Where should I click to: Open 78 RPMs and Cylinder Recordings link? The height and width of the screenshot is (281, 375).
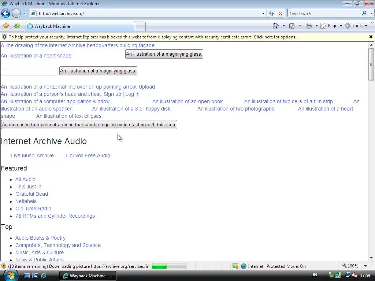coord(55,216)
